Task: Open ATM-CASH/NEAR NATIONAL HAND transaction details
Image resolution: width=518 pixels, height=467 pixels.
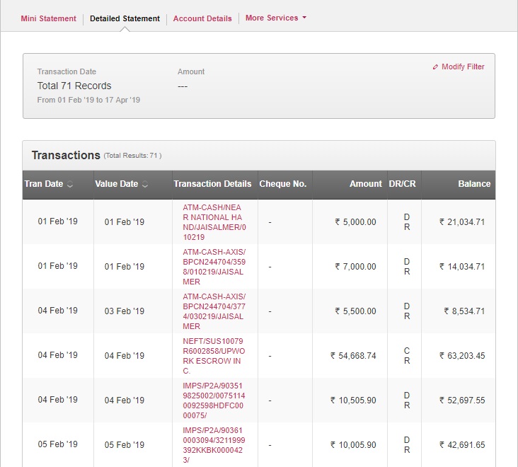Action: (x=214, y=221)
